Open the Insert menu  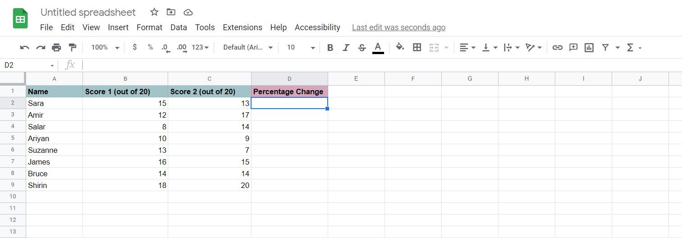(118, 27)
